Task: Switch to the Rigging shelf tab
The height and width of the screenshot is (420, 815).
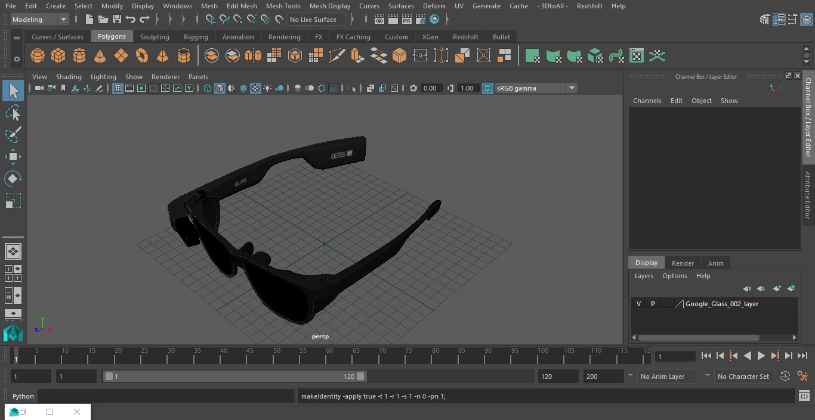Action: (196, 37)
